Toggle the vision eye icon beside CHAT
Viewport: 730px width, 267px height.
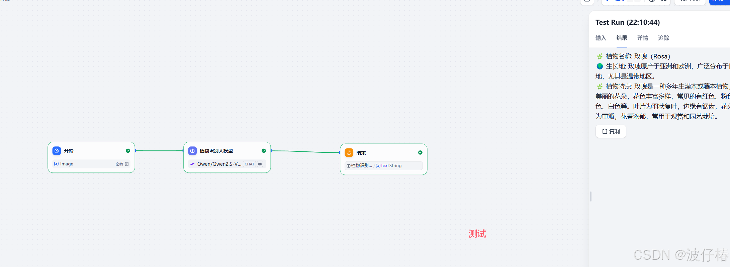(260, 164)
